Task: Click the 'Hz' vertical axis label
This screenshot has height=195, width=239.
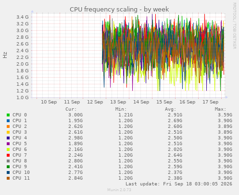Action: (5, 55)
